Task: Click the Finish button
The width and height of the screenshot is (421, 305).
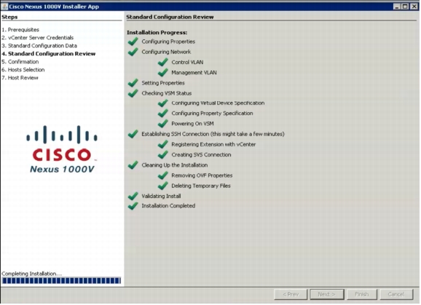Action: tap(362, 294)
